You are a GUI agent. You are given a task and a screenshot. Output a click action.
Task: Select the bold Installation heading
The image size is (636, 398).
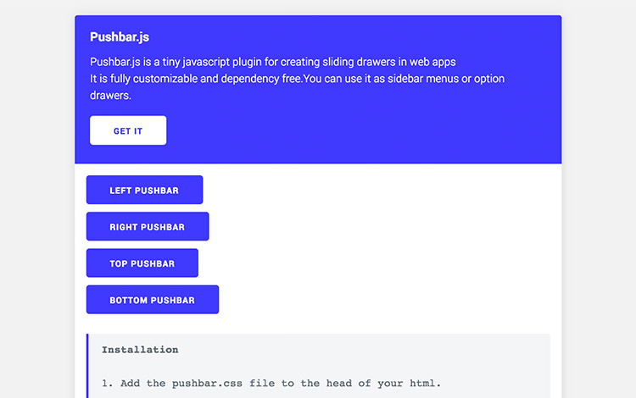click(x=140, y=349)
